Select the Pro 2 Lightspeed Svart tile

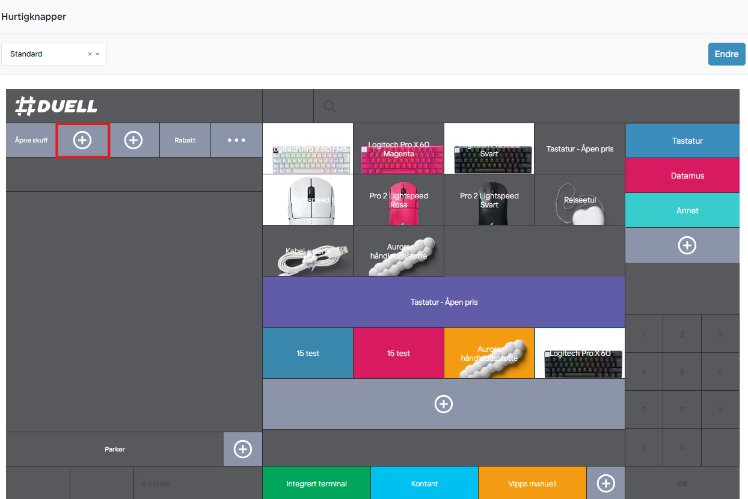point(489,200)
